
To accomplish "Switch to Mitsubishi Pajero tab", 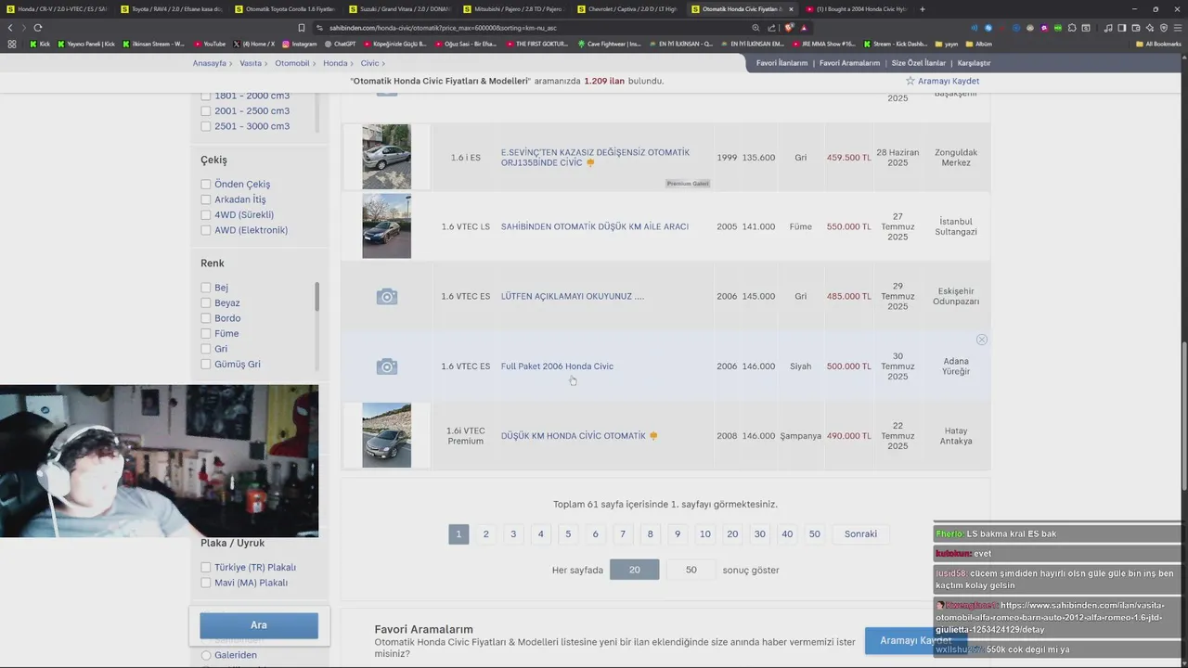I will (512, 9).
